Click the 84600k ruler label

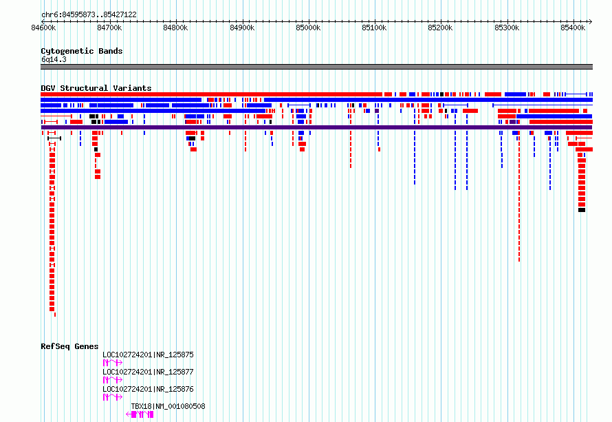coord(44,28)
